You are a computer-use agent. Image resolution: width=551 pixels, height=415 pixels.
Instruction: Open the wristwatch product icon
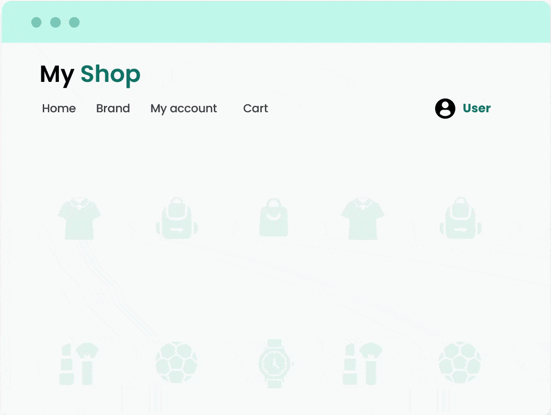tap(275, 363)
